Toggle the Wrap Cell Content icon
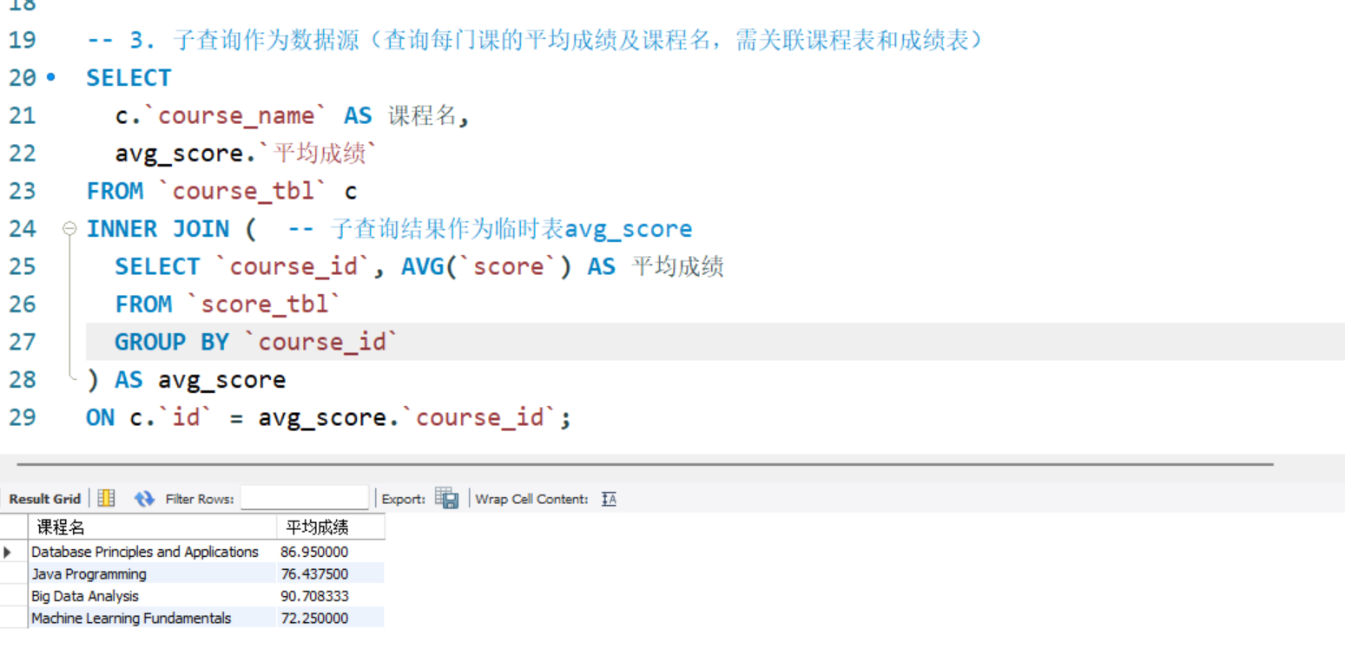 coord(609,499)
